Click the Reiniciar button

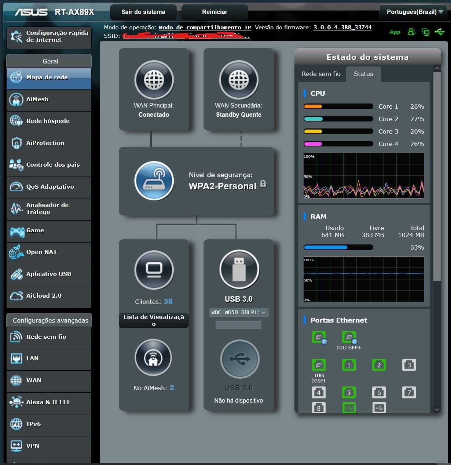[x=214, y=12]
